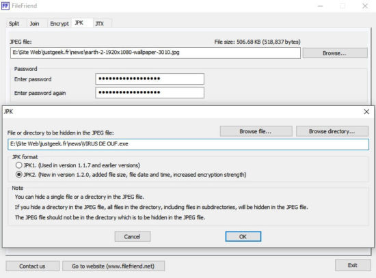The width and height of the screenshot is (376, 278).
Task: Confirm with the OK button
Action: point(243,236)
